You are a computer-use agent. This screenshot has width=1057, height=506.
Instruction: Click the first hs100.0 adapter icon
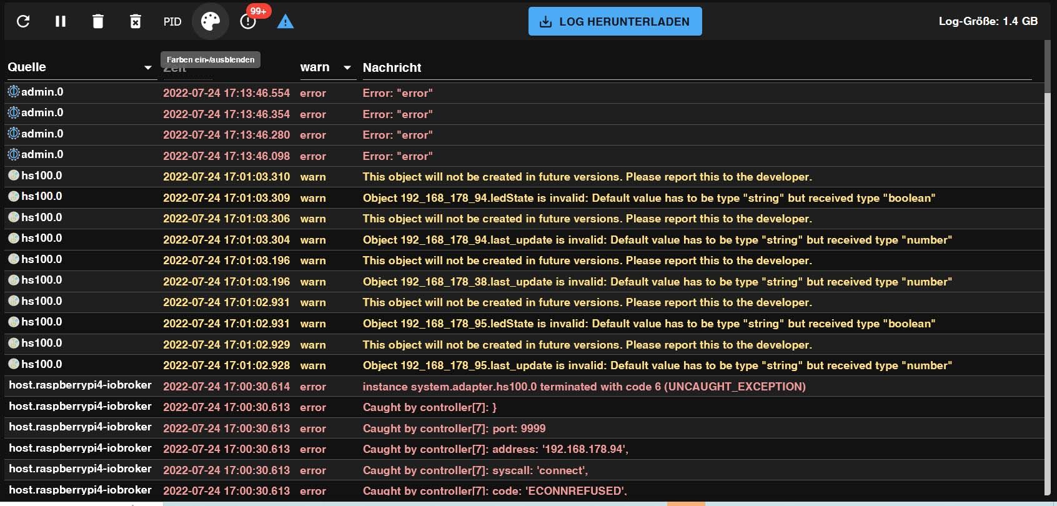tap(14, 176)
